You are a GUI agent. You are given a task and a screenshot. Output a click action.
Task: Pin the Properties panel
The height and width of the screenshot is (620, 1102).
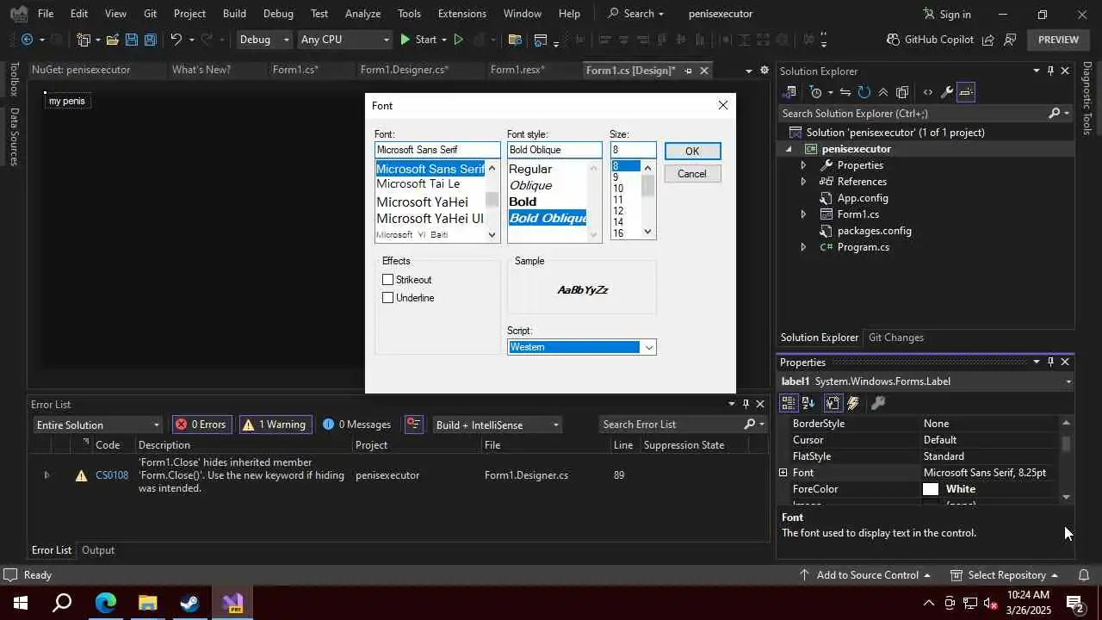[1050, 362]
